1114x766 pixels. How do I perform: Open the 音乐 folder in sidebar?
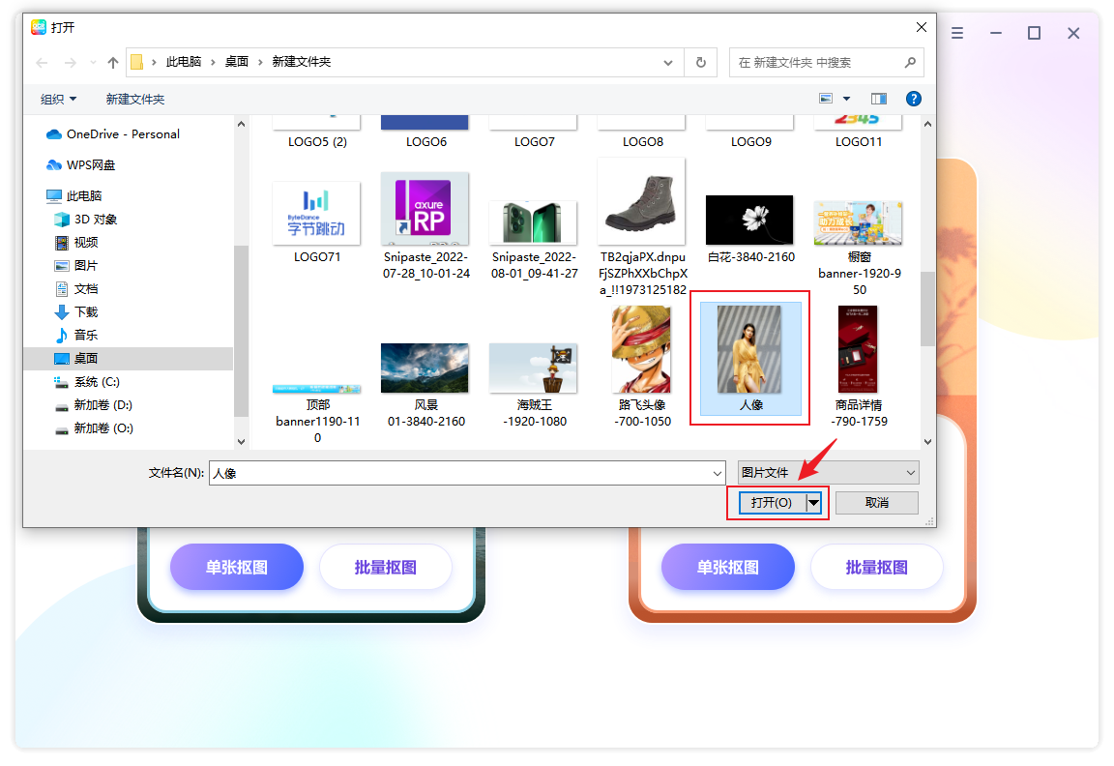[x=76, y=336]
